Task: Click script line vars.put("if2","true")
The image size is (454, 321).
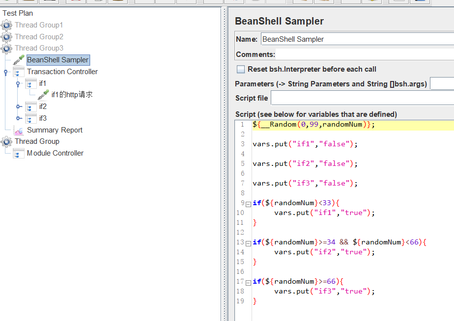Action: point(324,252)
